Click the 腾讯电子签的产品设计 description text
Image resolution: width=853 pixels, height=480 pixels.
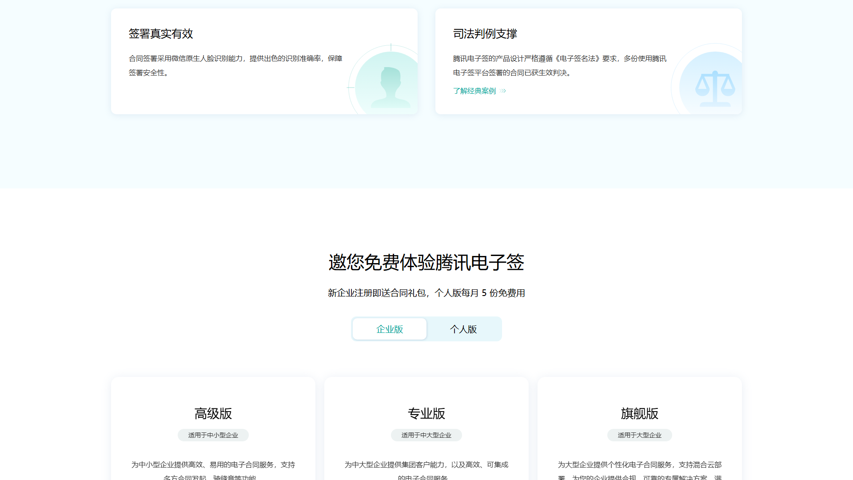pyautogui.click(x=560, y=65)
